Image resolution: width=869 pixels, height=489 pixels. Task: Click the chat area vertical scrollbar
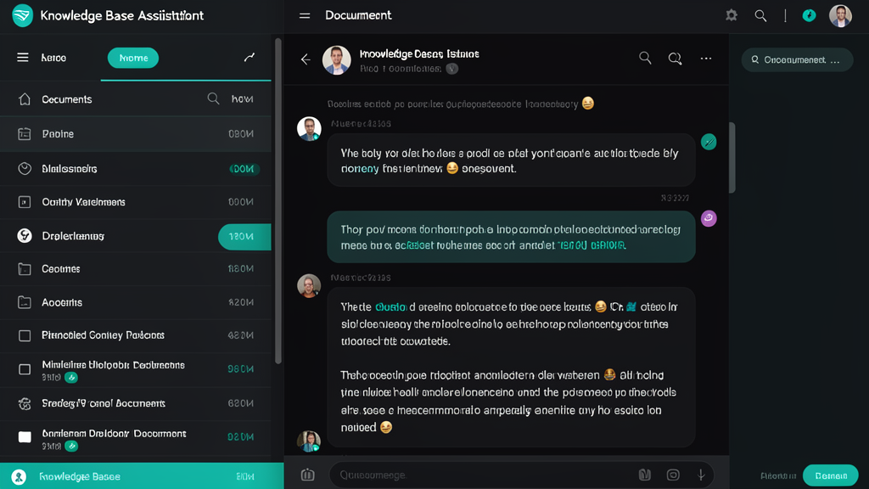pyautogui.click(x=732, y=157)
